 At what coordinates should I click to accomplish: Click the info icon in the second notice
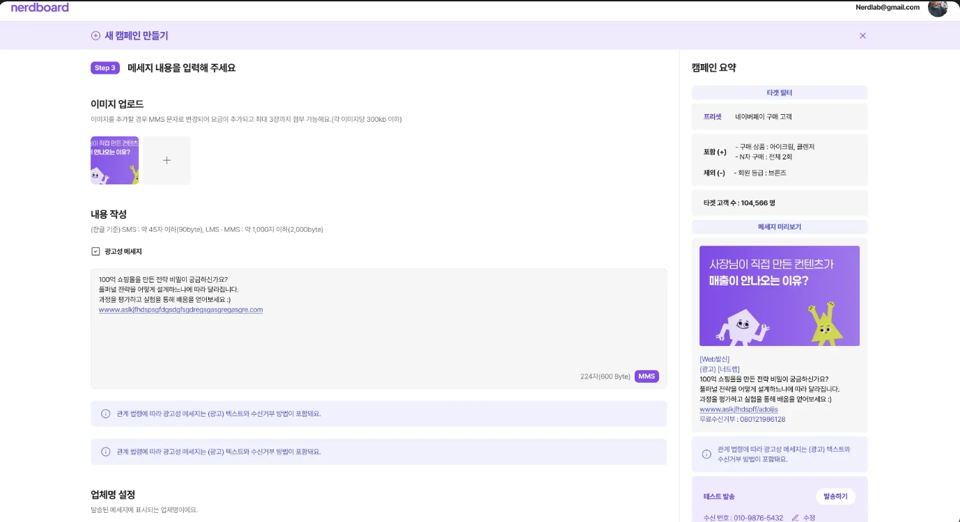[106, 452]
